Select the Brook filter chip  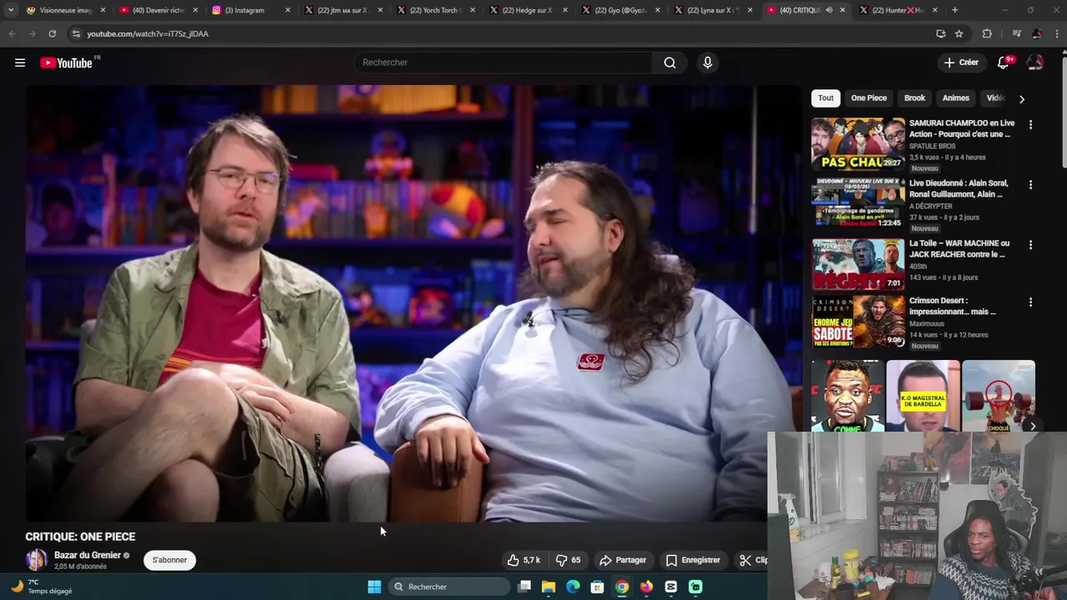914,97
